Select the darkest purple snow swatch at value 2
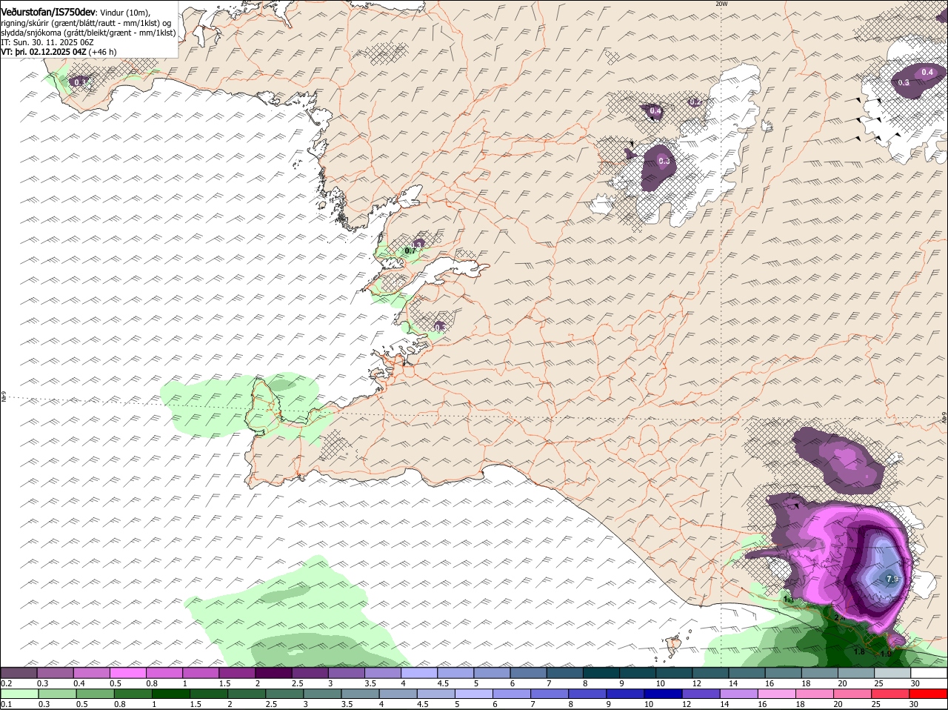Viewport: 948px width, 710px height. coord(273,672)
